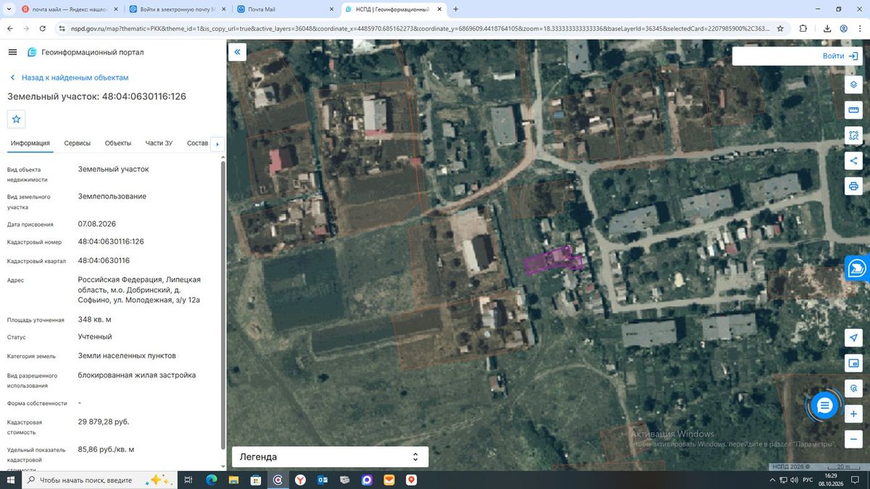Screen dimensions: 870x489
Task: Open the map overview thumbnail tool
Action: coord(853,363)
